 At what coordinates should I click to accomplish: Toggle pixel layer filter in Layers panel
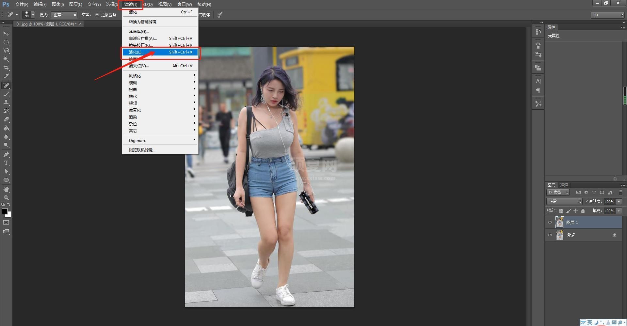(x=578, y=193)
